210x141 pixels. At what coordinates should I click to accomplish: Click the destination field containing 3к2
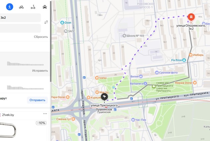(20, 18)
